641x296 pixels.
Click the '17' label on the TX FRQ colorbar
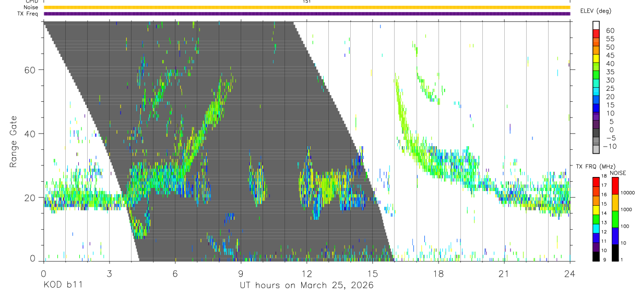pyautogui.click(x=604, y=185)
